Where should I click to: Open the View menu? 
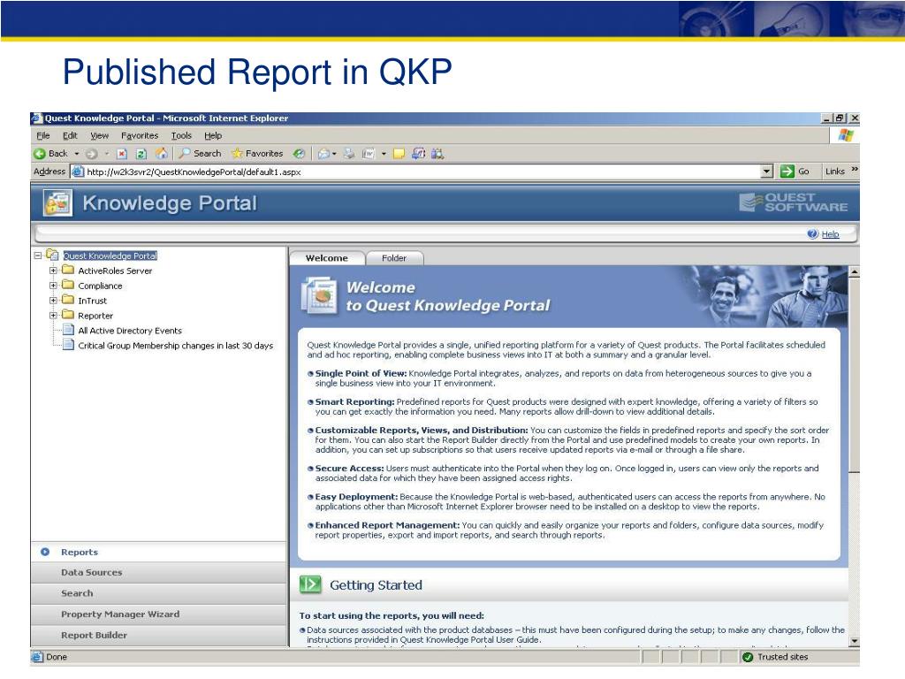99,135
